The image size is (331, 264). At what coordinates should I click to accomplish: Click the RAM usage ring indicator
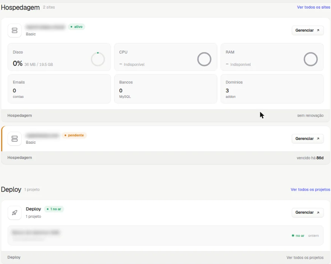pos(310,59)
